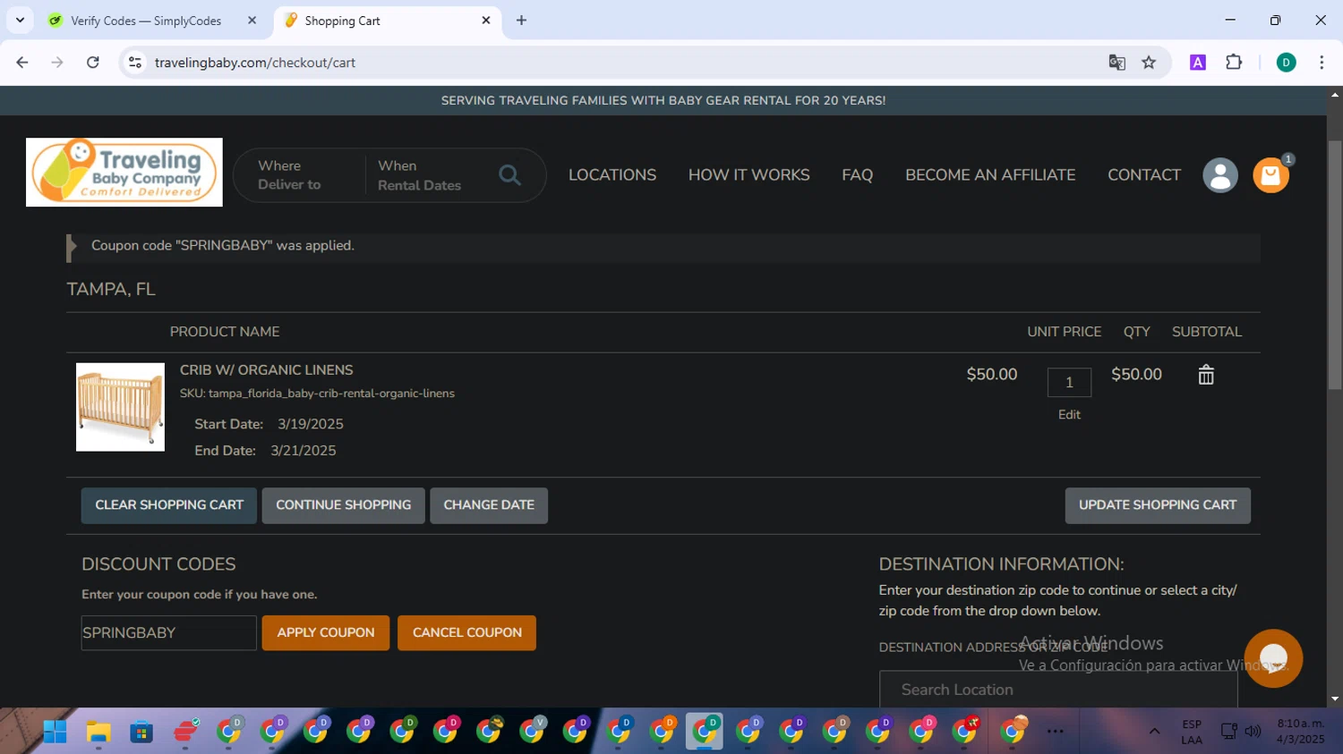Focus the quantity input box
The width and height of the screenshot is (1343, 754).
1069,383
